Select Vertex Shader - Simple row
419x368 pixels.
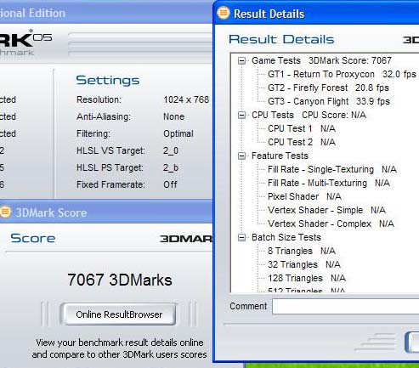[326, 210]
